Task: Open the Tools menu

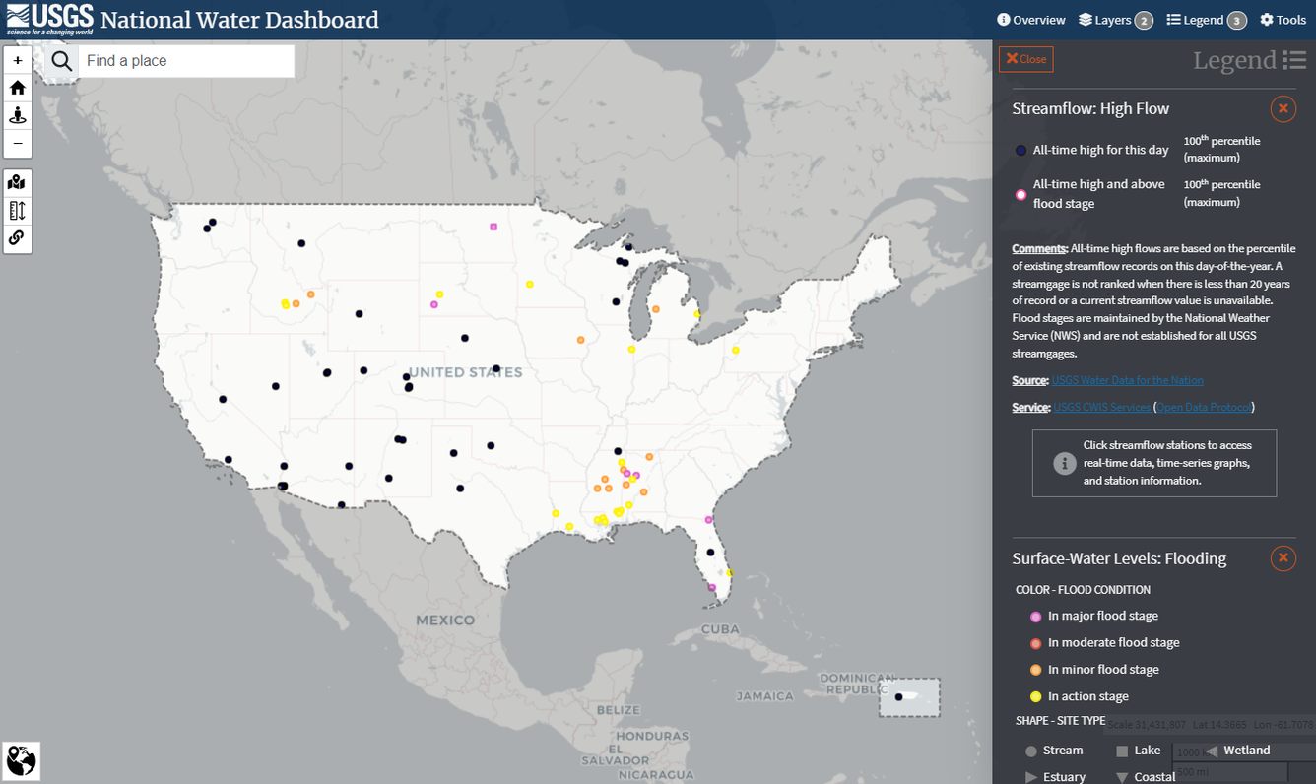Action: 1283,19
